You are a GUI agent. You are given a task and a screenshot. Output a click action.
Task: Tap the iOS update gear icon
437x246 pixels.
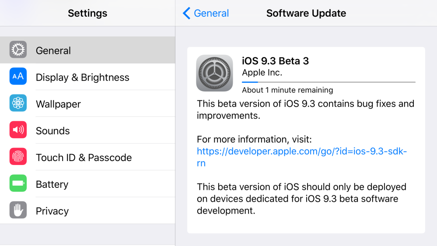(214, 73)
